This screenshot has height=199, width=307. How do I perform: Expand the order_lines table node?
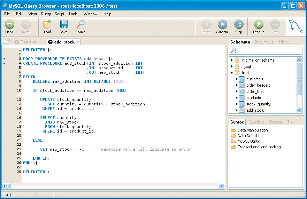pyautogui.click(x=237, y=91)
